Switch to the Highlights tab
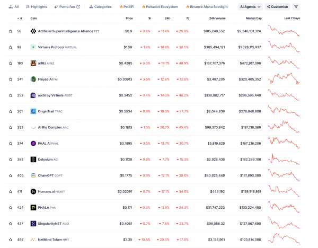This screenshot has width=318, height=248. (x=37, y=7)
